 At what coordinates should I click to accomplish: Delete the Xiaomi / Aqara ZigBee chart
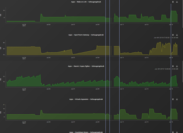[173, 66]
